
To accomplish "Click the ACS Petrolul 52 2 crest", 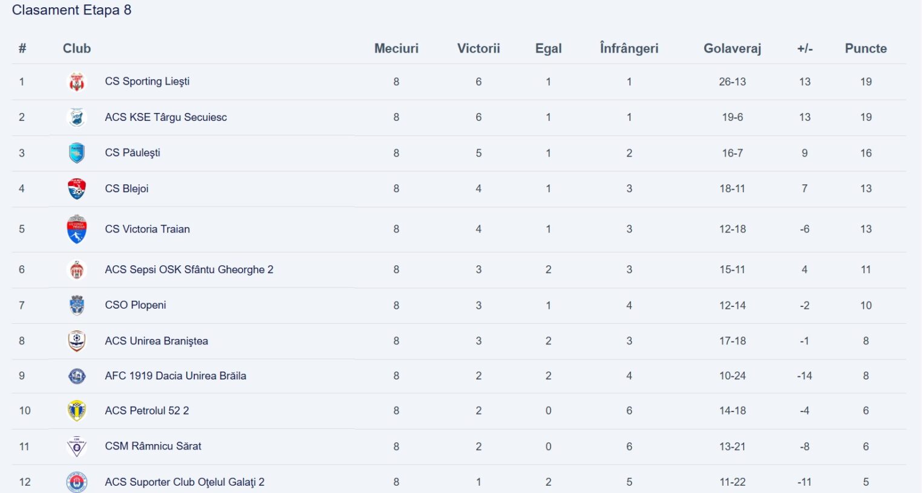I will pyautogui.click(x=77, y=411).
